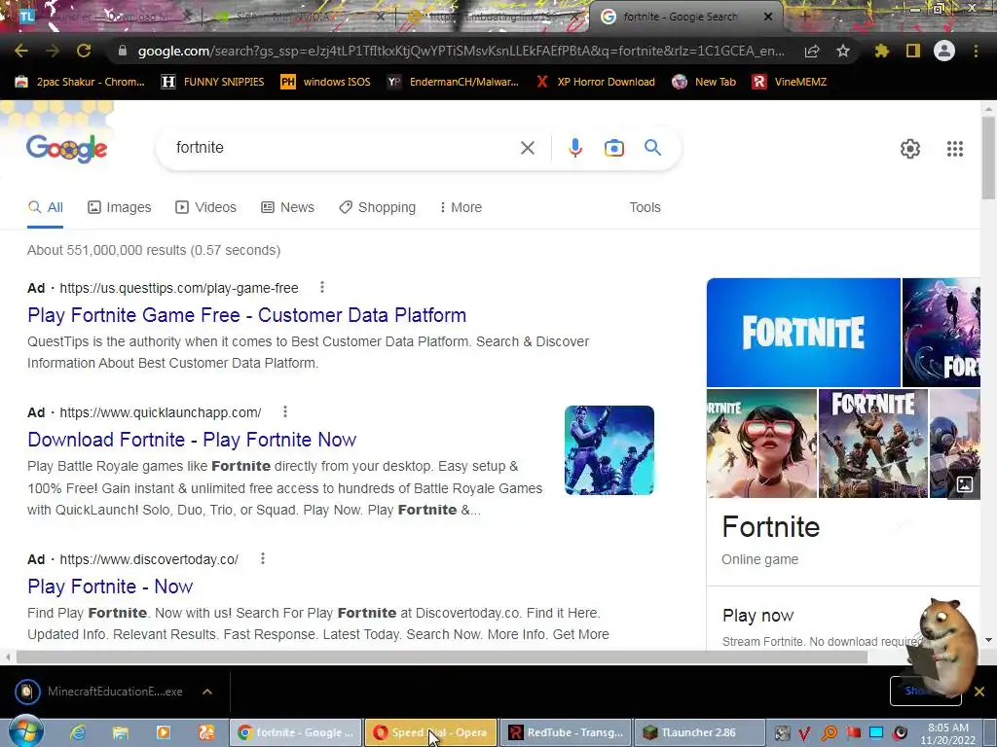997x747 pixels.
Task: Go back to the previous page in Chrome
Action: 21,51
